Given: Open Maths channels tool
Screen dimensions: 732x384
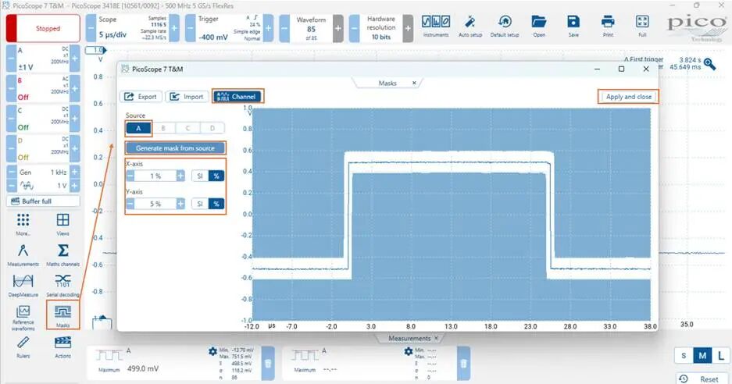Looking at the screenshot, I should (62, 254).
